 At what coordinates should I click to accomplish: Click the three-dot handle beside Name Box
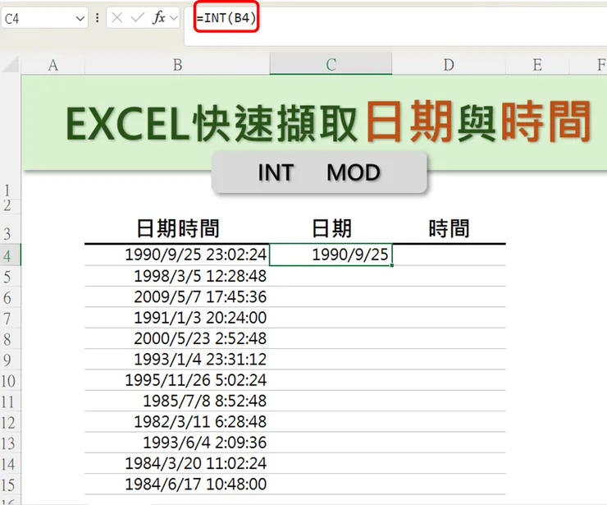tap(97, 18)
